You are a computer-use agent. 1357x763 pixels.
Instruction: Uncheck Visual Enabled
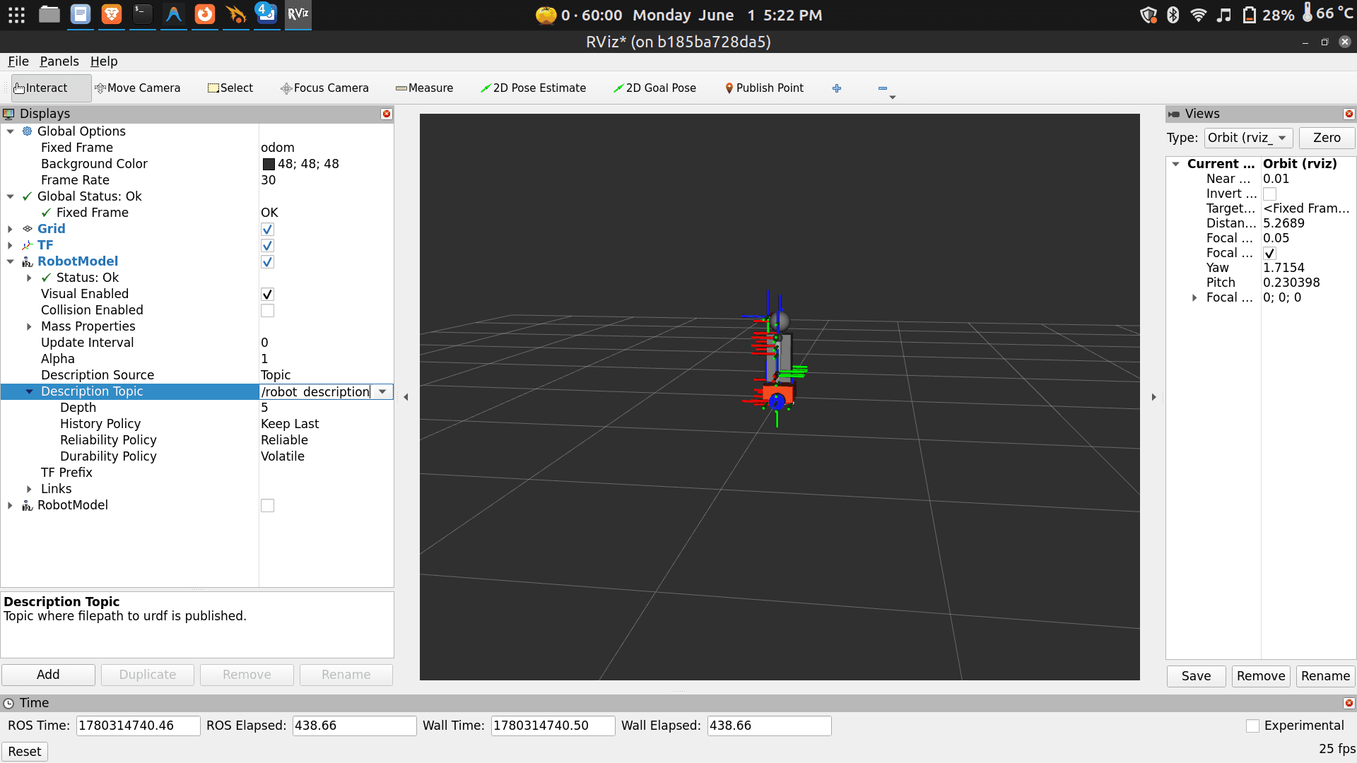click(x=267, y=294)
